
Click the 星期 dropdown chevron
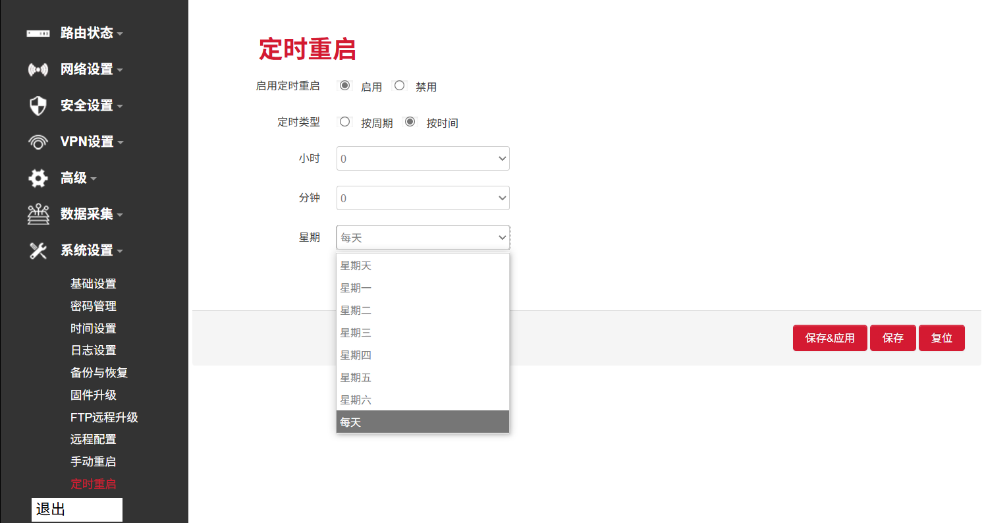click(x=502, y=237)
